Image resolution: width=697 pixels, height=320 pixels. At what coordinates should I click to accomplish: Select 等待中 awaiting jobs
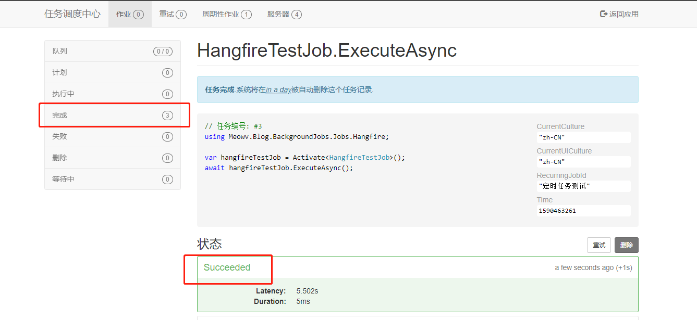112,179
